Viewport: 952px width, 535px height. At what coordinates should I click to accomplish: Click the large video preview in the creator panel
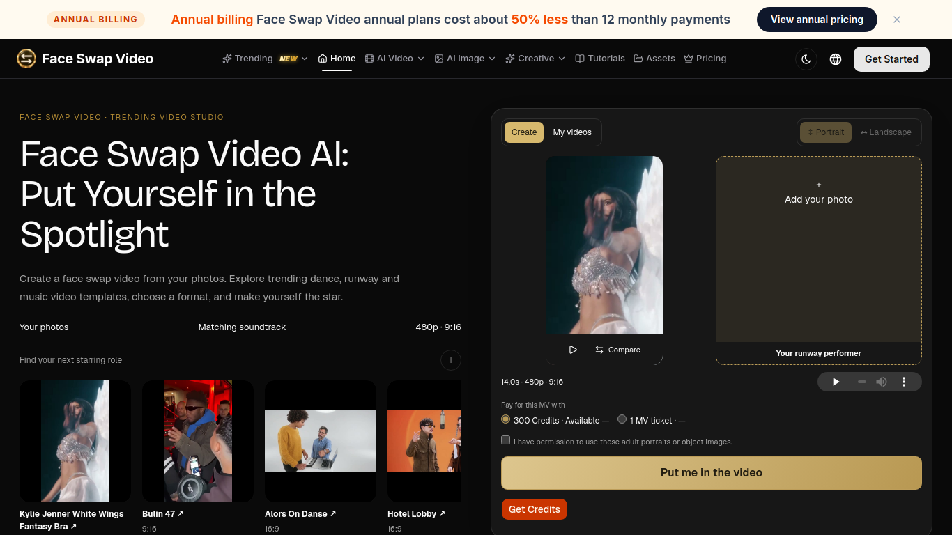coord(604,245)
